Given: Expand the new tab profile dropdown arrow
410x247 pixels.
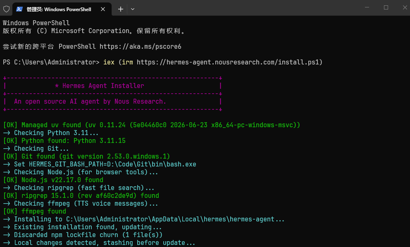Looking at the screenshot, I should tap(133, 9).
